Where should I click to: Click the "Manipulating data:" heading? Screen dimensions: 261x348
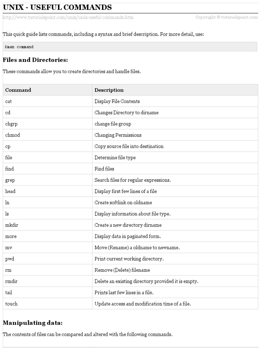[33, 323]
